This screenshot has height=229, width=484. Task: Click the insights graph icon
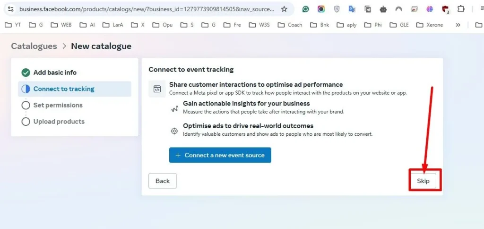pyautogui.click(x=174, y=108)
